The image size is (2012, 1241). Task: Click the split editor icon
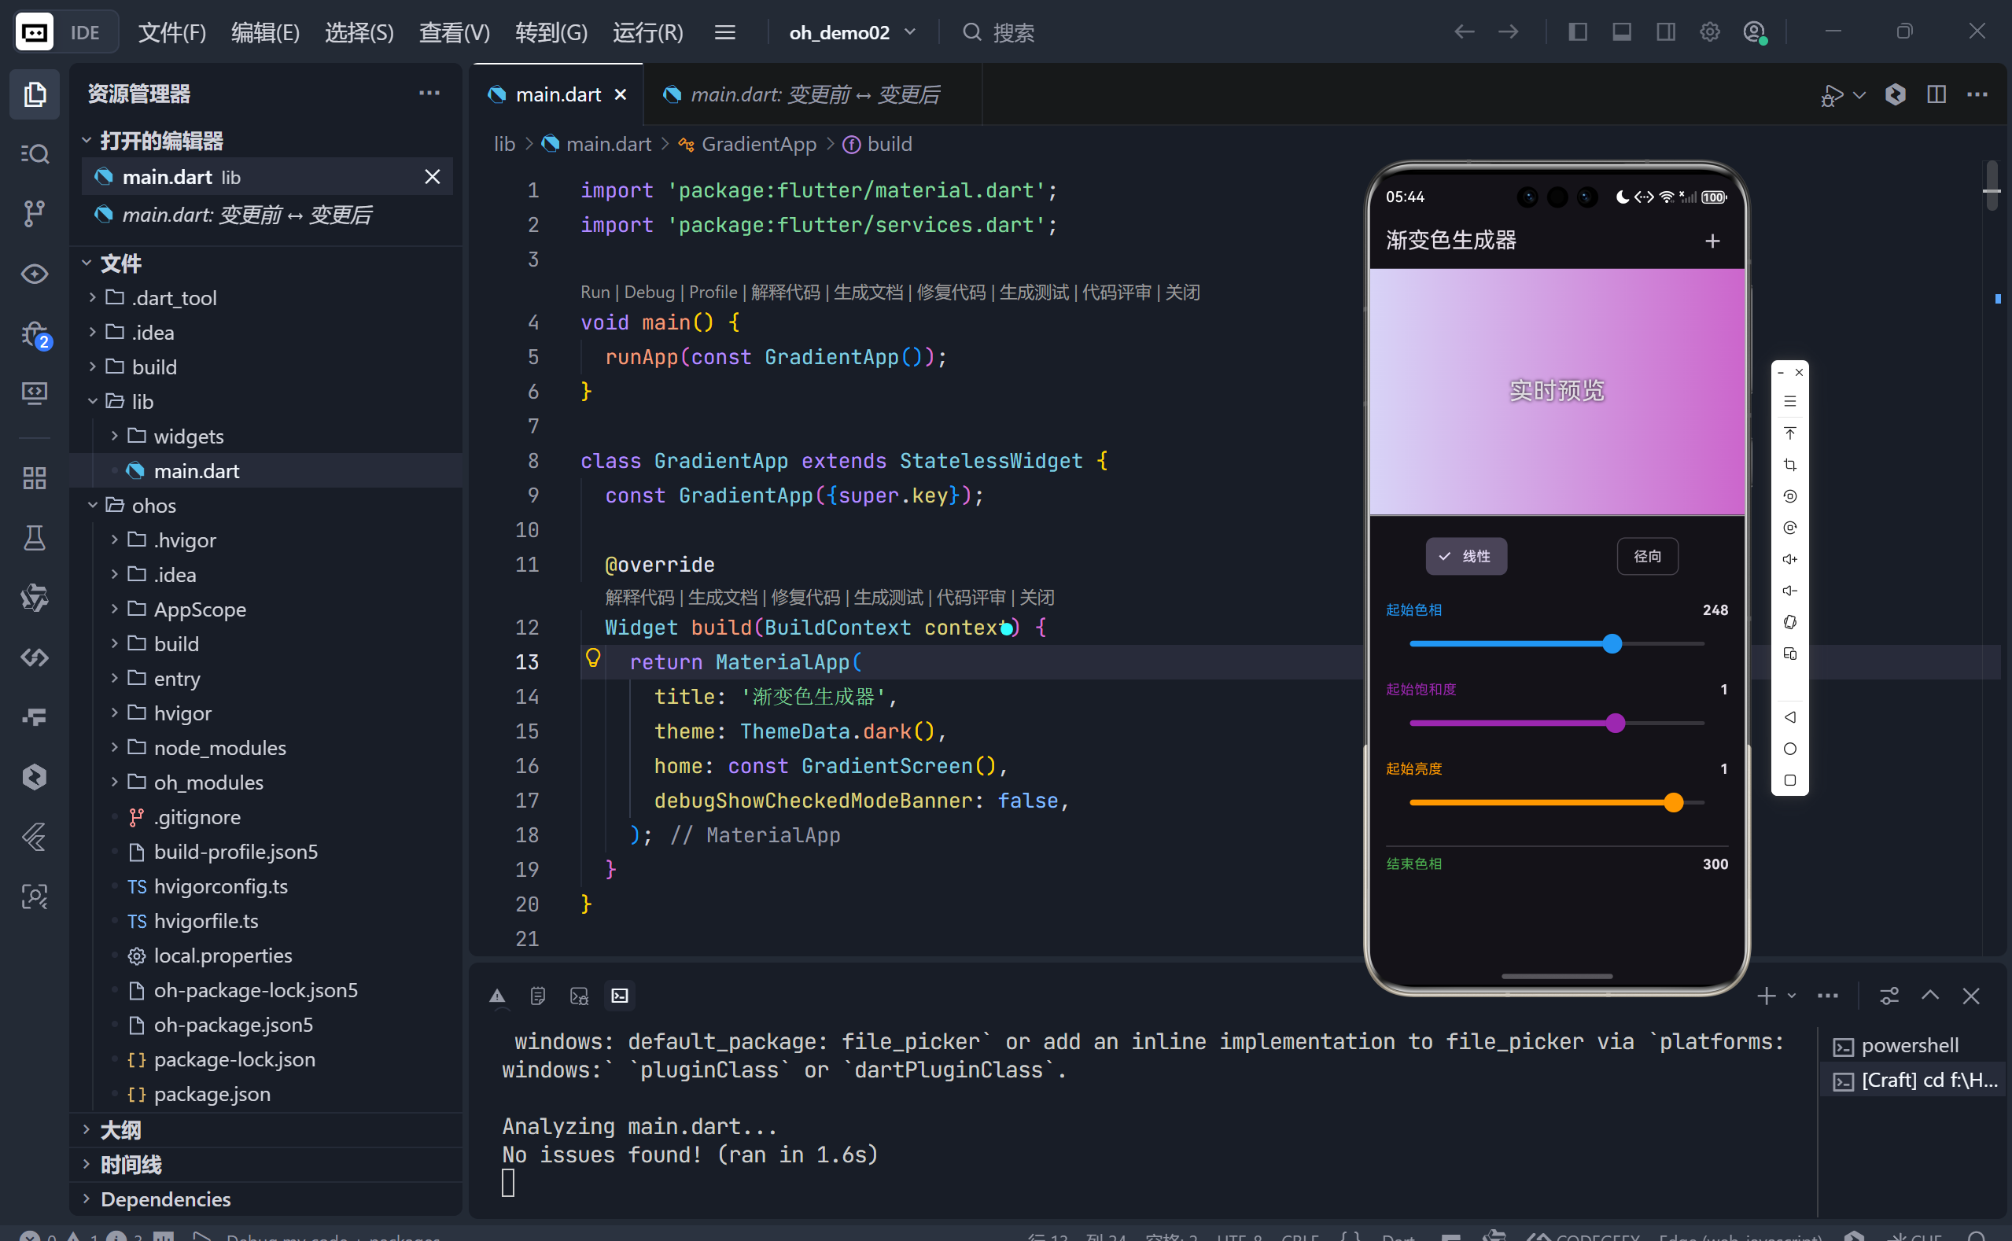coord(1936,94)
